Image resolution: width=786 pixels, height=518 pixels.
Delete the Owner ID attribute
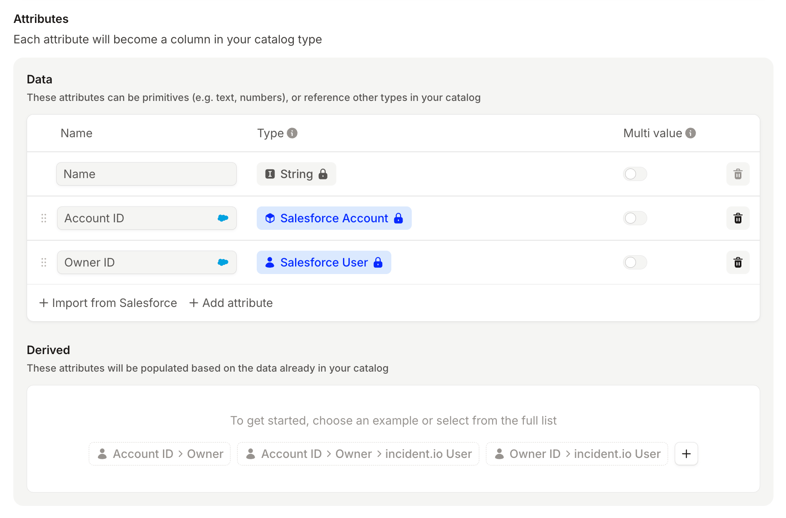tap(738, 262)
